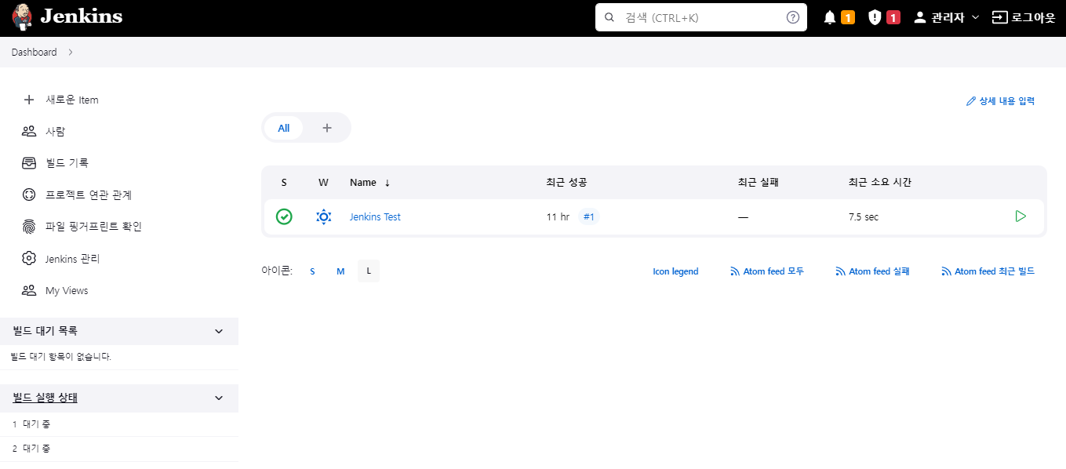The height and width of the screenshot is (469, 1066).
Task: Click the plus icon for 새로운 Item
Action: (x=29, y=100)
